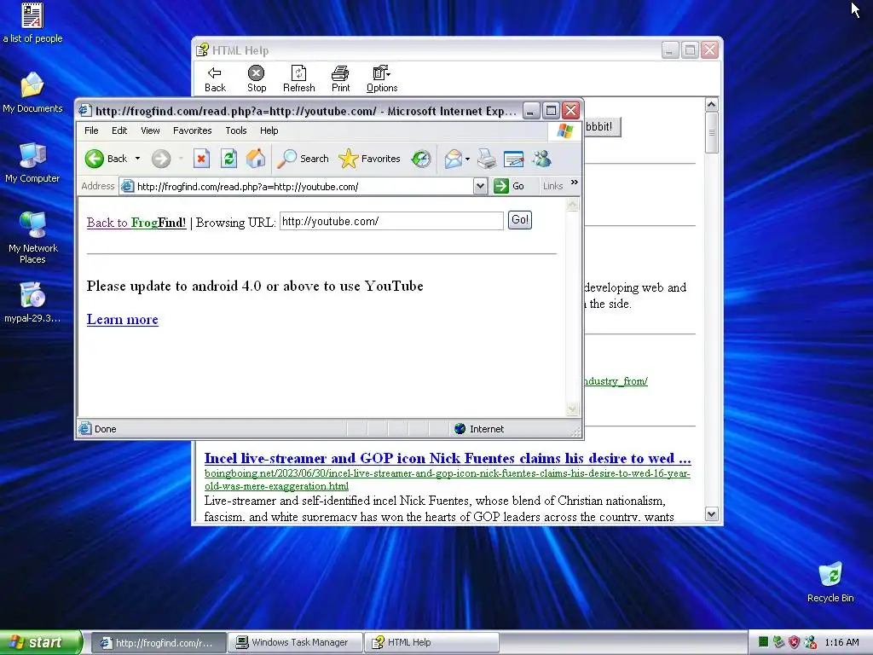Click the green Task Manager CPU tray icon
The width and height of the screenshot is (873, 655).
(764, 642)
